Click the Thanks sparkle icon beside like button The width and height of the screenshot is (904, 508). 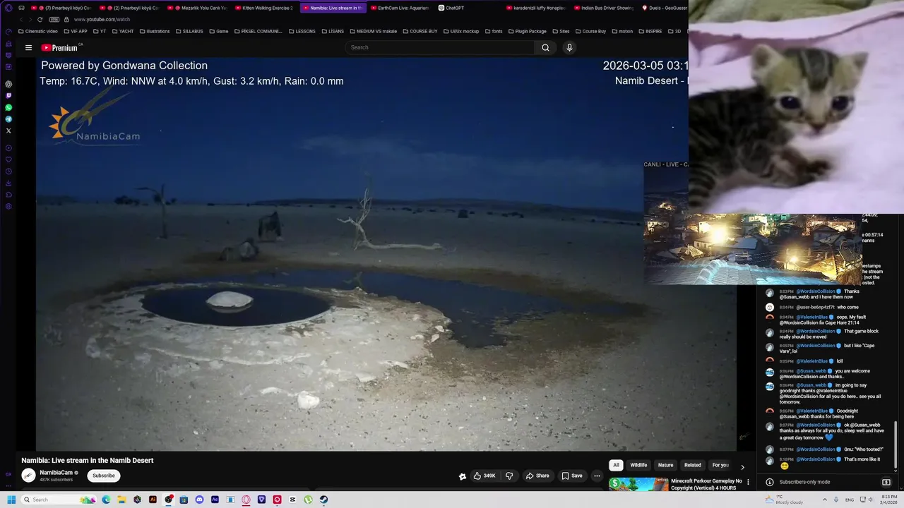[x=463, y=476]
